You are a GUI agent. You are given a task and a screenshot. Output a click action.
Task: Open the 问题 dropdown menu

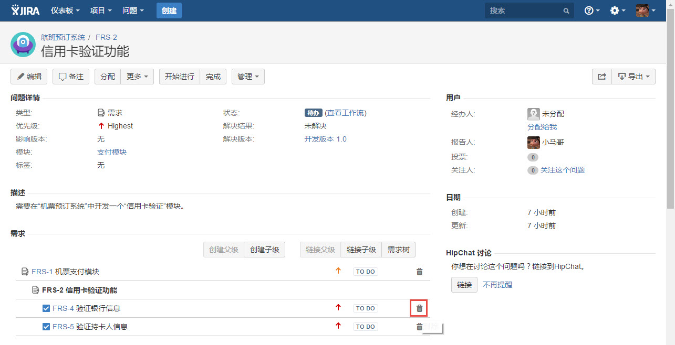133,10
